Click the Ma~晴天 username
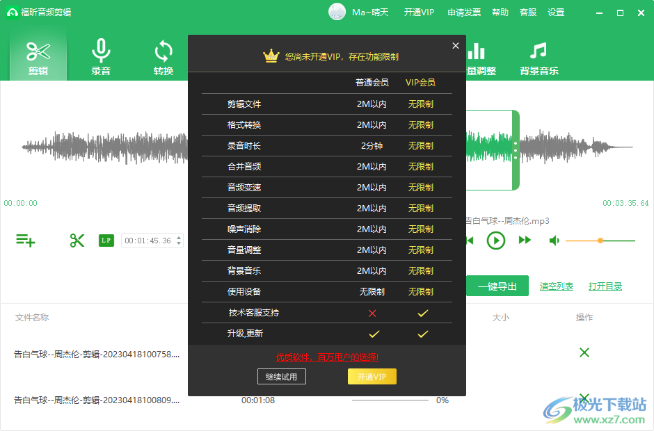Screen dimensions: 654x431 [370, 13]
